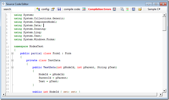Collapse the Form1 class fold marker

[13, 53]
